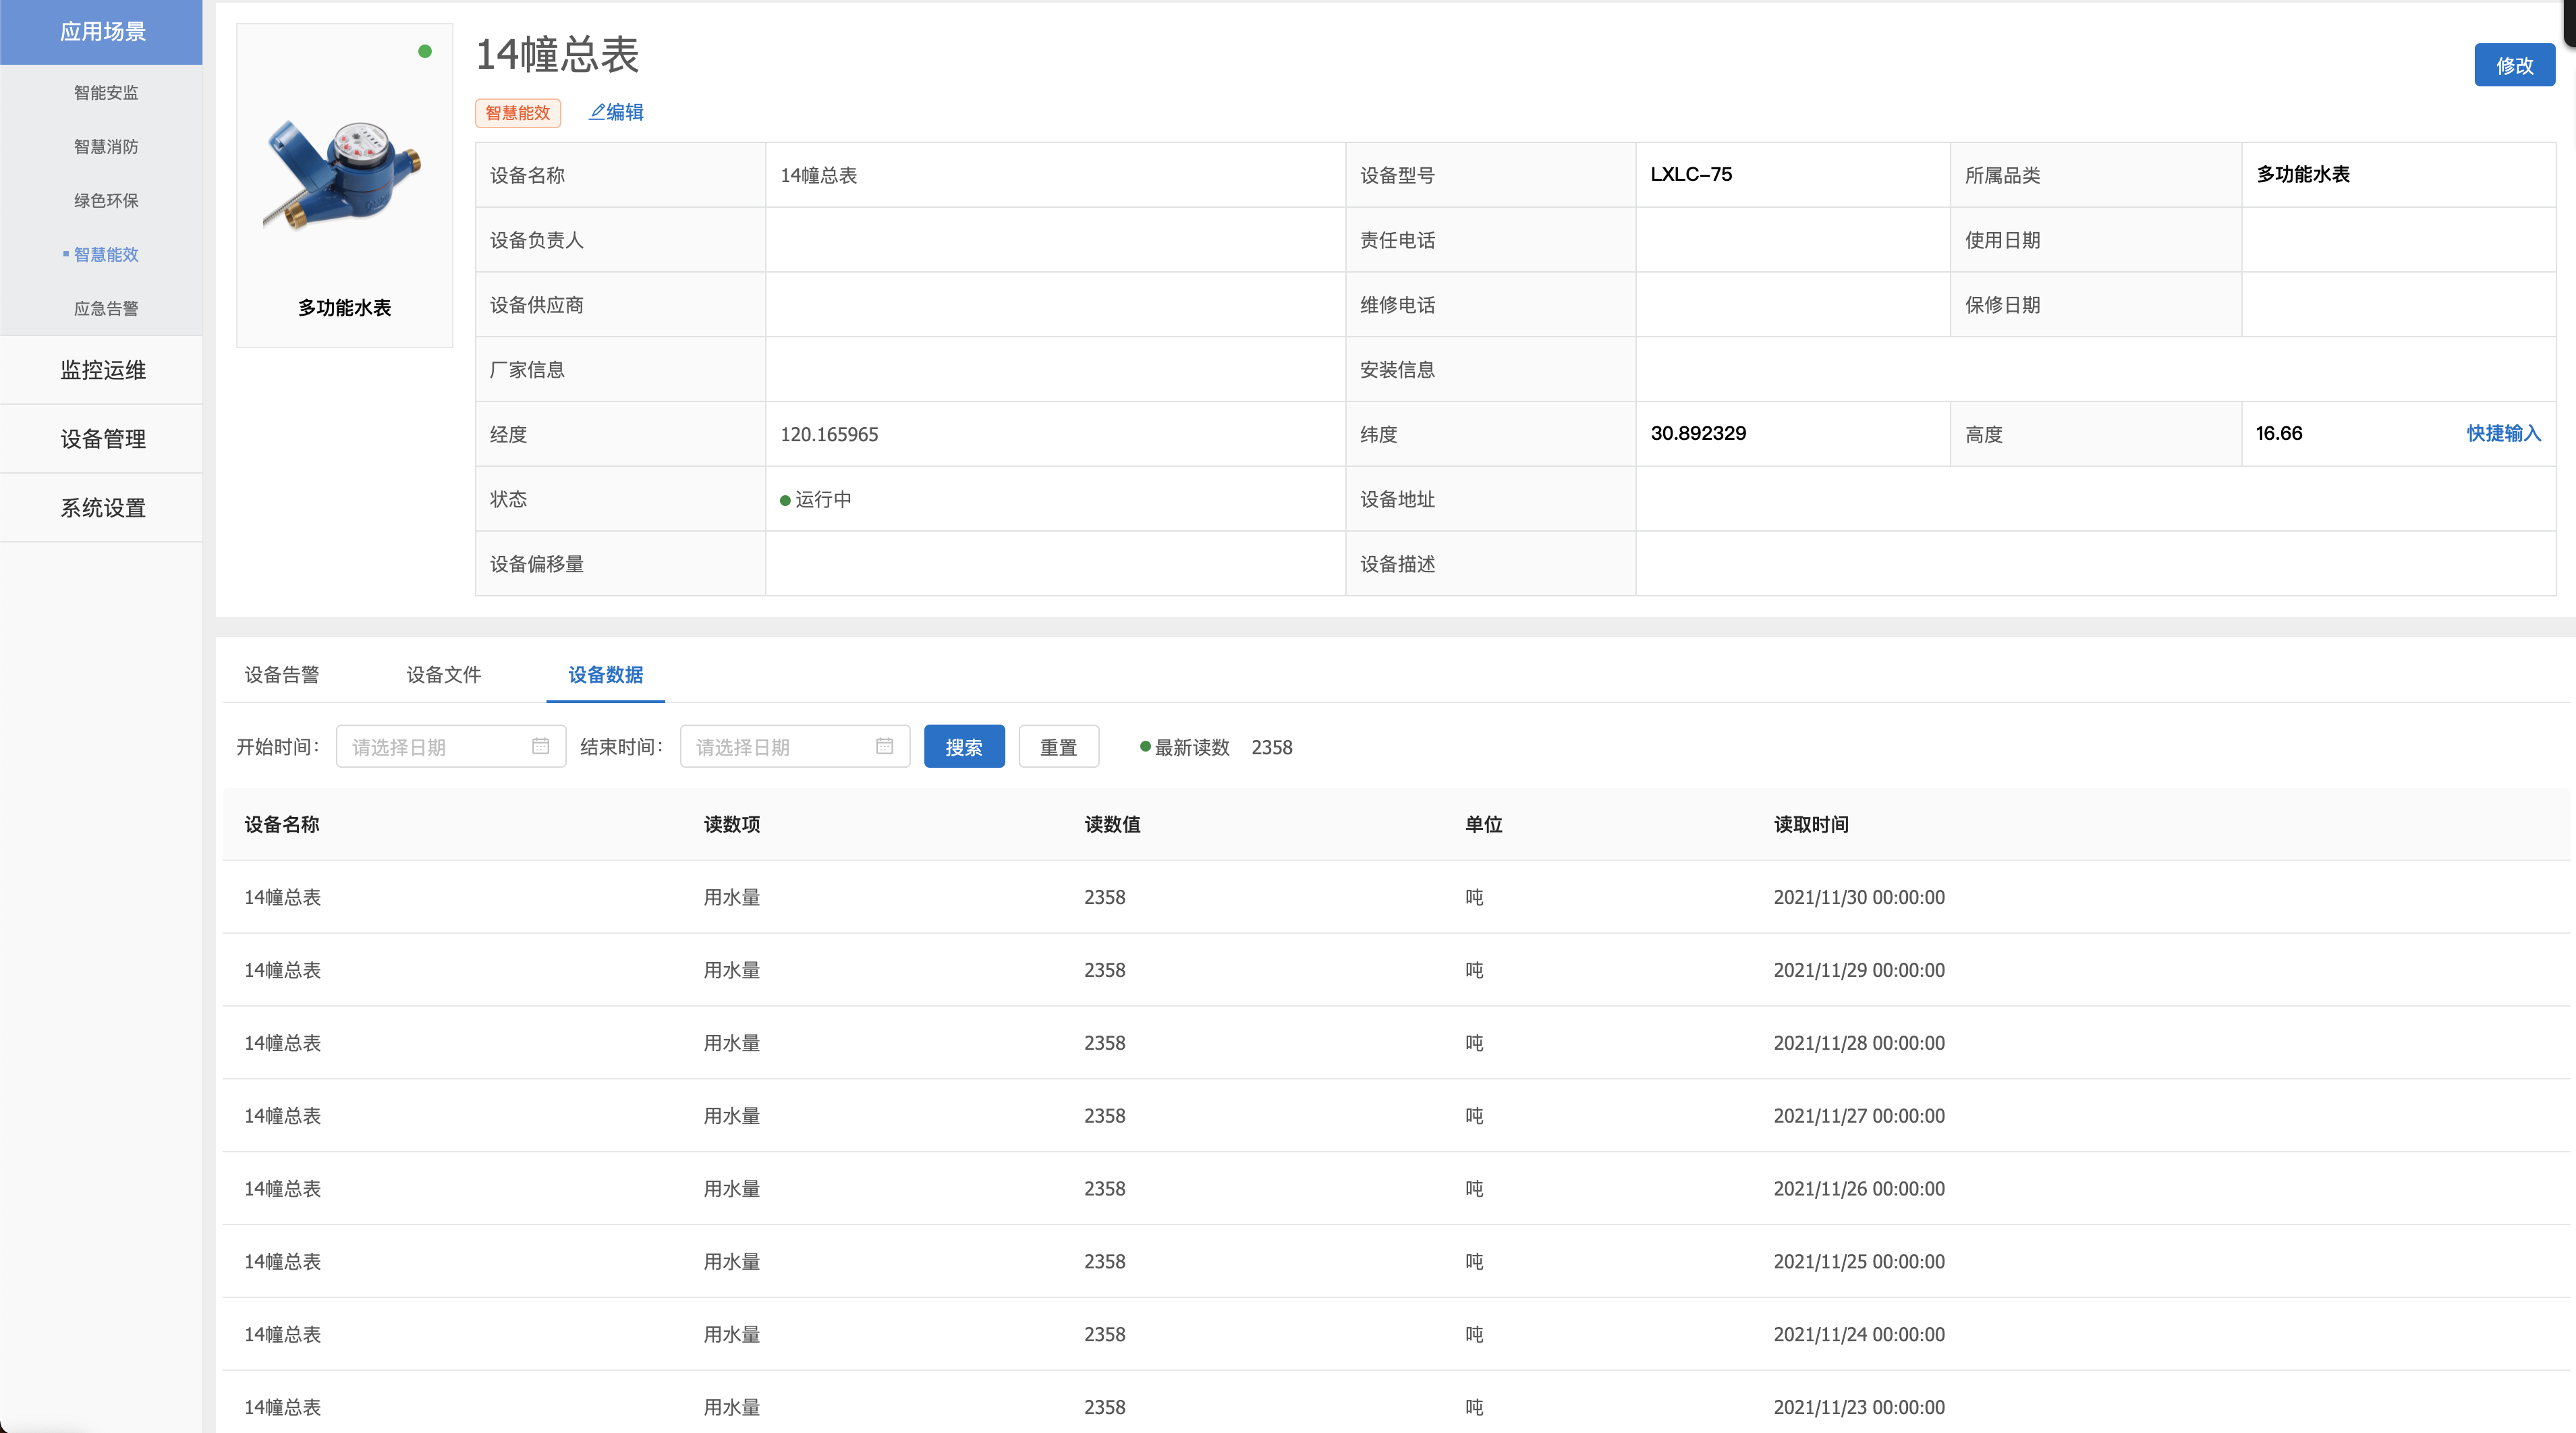Expand the 设备管理 sidebar section
This screenshot has width=2576, height=1433.
click(101, 439)
